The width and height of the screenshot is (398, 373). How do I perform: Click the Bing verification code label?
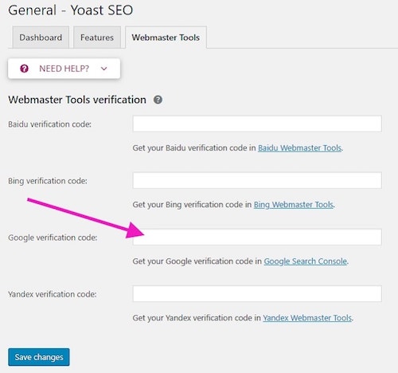pos(48,181)
